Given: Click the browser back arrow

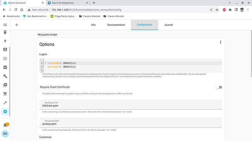Looking at the screenshot, I should point(4,10).
